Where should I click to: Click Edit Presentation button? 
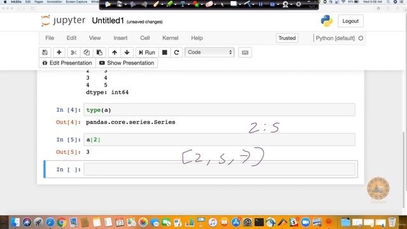67,63
